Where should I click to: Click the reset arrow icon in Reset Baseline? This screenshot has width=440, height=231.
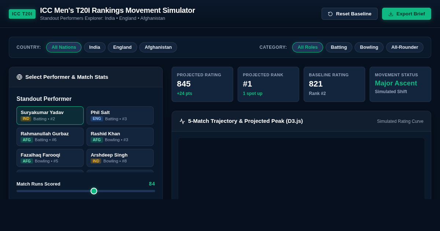[x=330, y=14]
